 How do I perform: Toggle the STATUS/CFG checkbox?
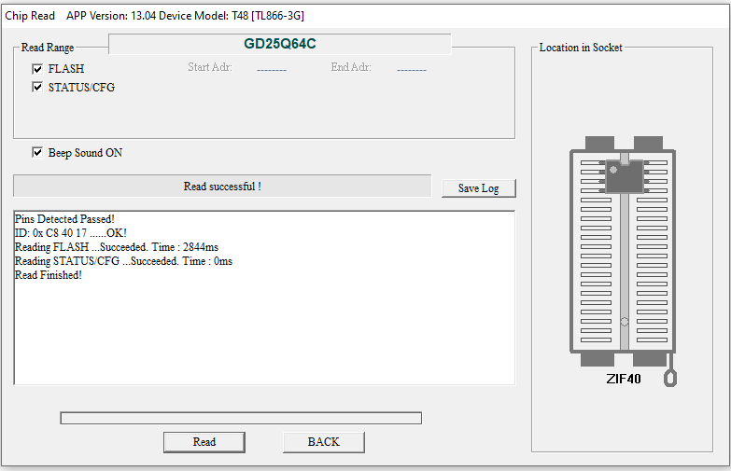tap(37, 88)
